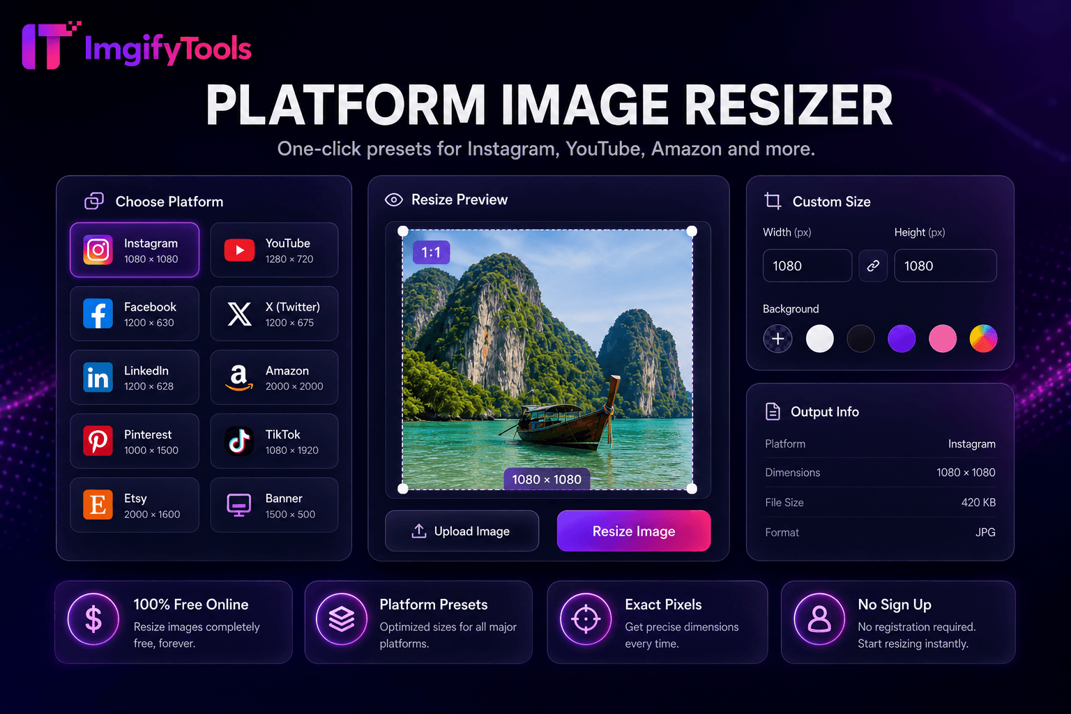
Task: Toggle the aspect ratio link between width and height
Action: click(x=873, y=266)
